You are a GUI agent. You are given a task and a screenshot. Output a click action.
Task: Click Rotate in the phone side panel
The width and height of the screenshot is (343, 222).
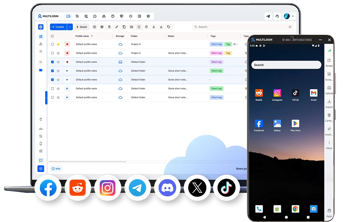(329, 63)
